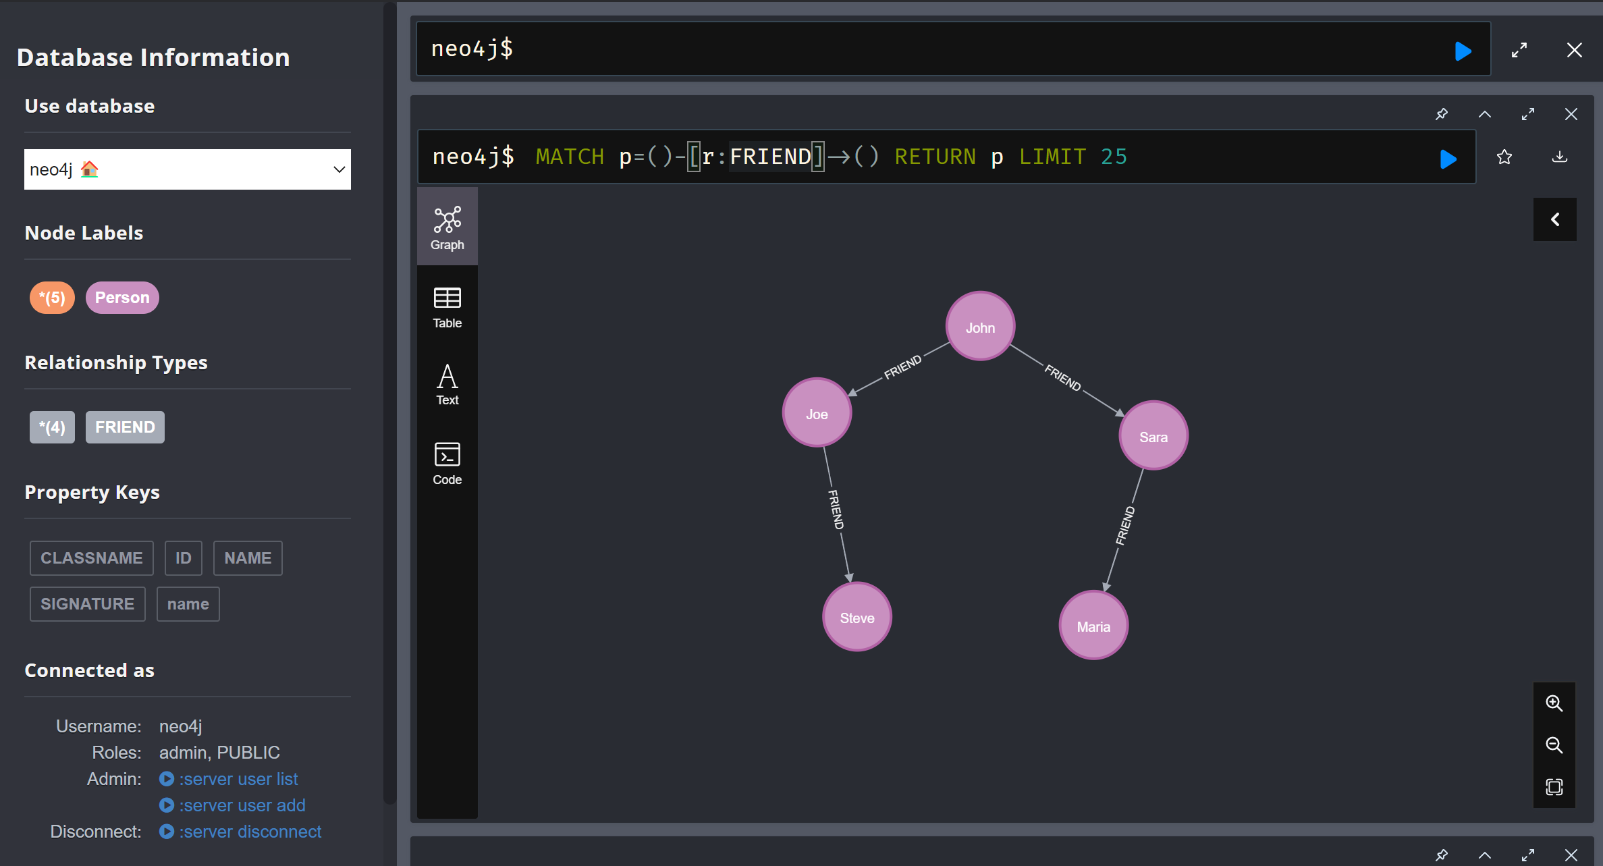Switch to Code view
Image resolution: width=1603 pixels, height=866 pixels.
pyautogui.click(x=447, y=463)
